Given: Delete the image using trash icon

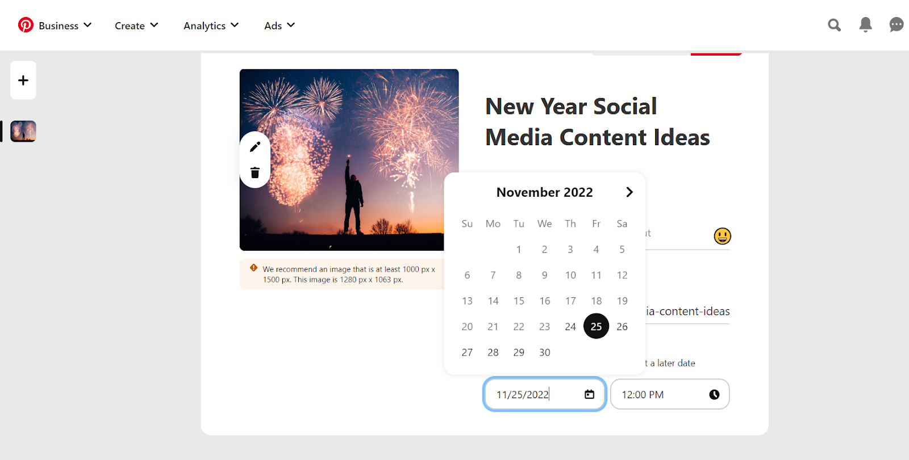Looking at the screenshot, I should pos(255,172).
